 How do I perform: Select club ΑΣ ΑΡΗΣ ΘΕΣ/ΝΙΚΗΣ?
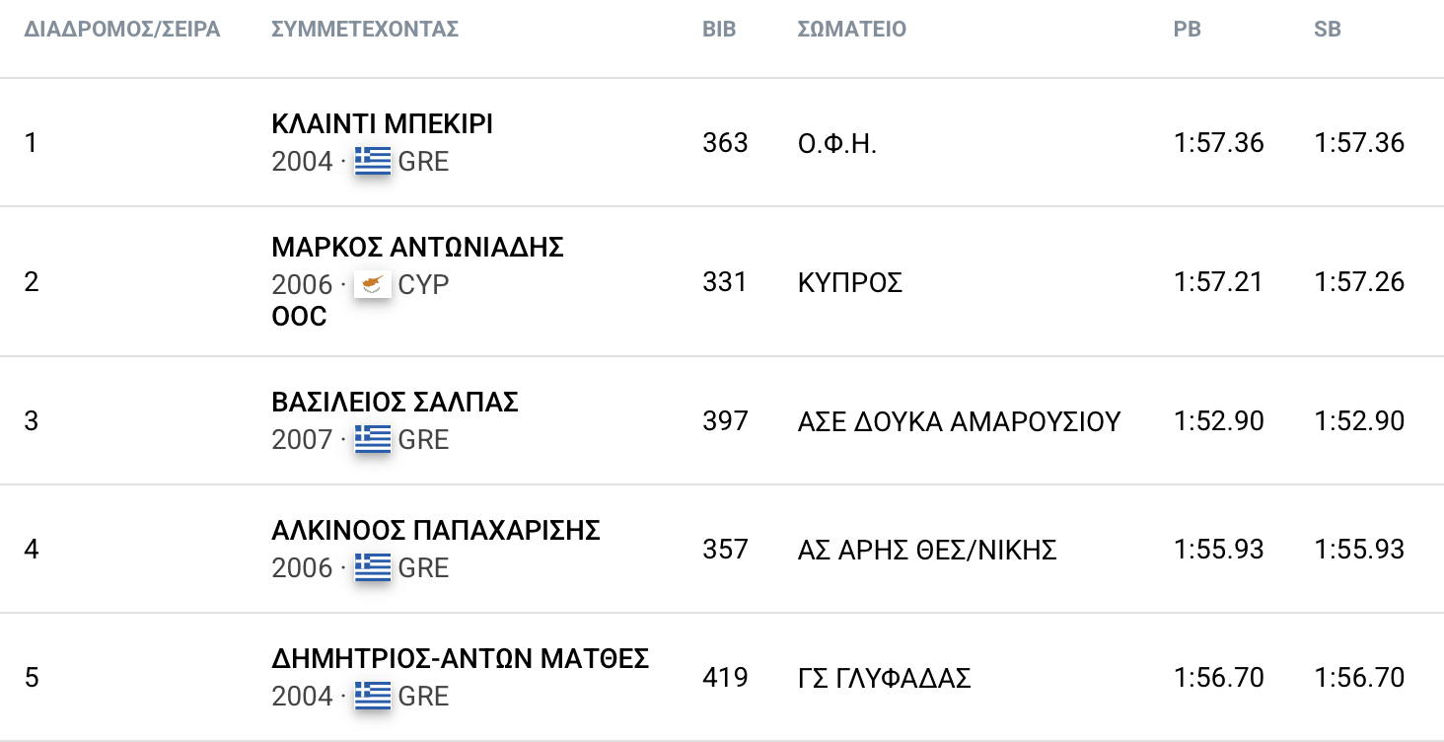(x=927, y=550)
